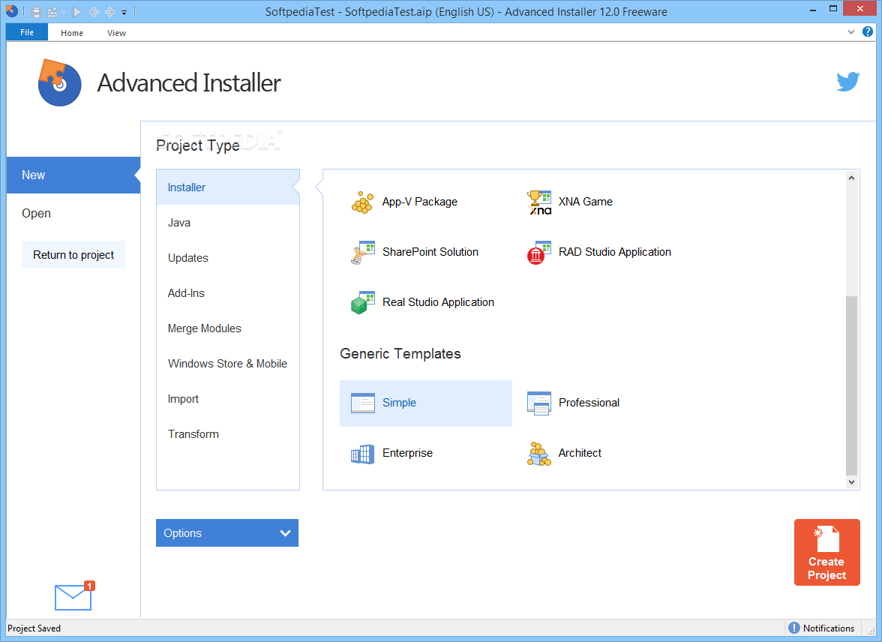Select the Merge Modules project category
This screenshot has height=642, width=882.
[x=228, y=328]
